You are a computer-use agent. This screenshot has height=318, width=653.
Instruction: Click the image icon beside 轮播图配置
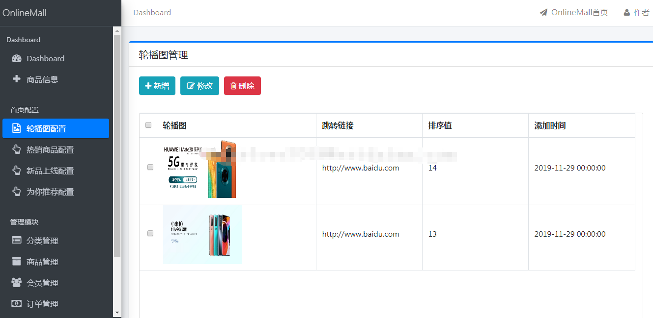click(x=17, y=128)
